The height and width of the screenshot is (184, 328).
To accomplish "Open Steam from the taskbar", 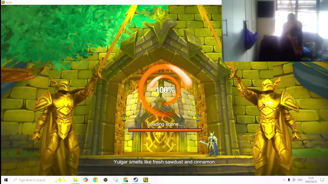I will coord(136,180).
